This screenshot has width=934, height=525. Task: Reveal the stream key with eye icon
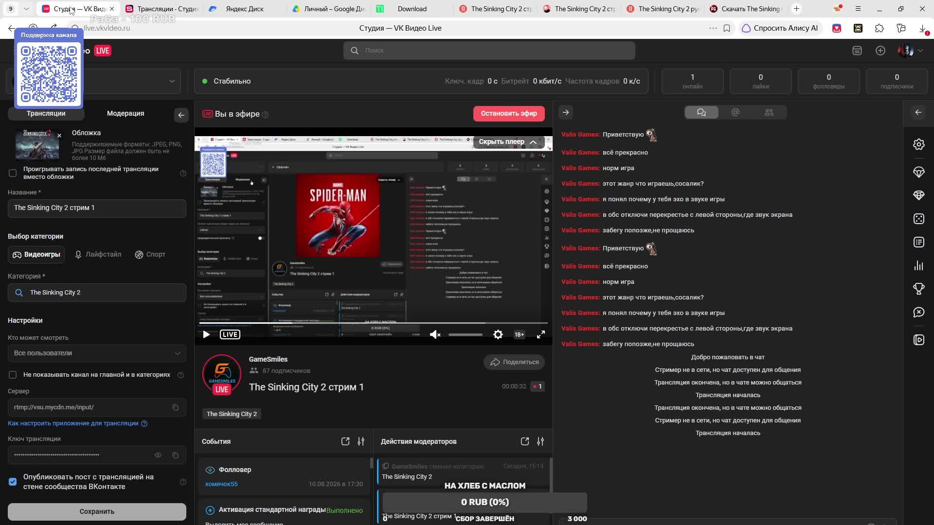158,455
